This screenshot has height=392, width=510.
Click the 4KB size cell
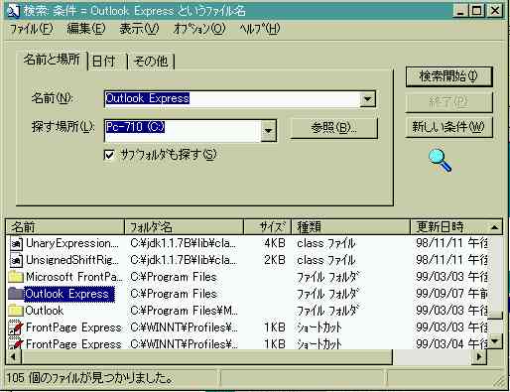click(x=275, y=243)
